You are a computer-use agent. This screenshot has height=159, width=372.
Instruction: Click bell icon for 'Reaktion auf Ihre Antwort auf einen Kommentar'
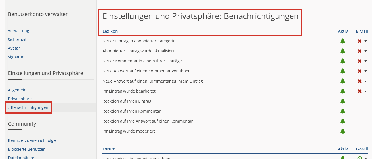point(343,121)
